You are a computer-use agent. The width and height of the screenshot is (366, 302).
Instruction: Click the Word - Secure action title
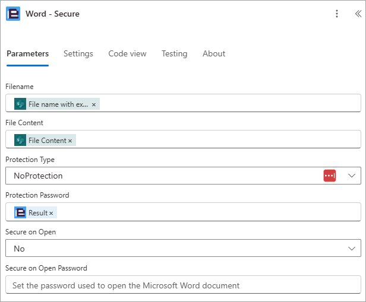point(52,14)
